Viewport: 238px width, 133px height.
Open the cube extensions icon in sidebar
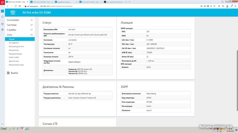[x=2, y=24]
